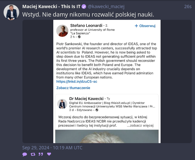Click the 26s relative time link
Screen dimensions: 195x160
coord(188,6)
